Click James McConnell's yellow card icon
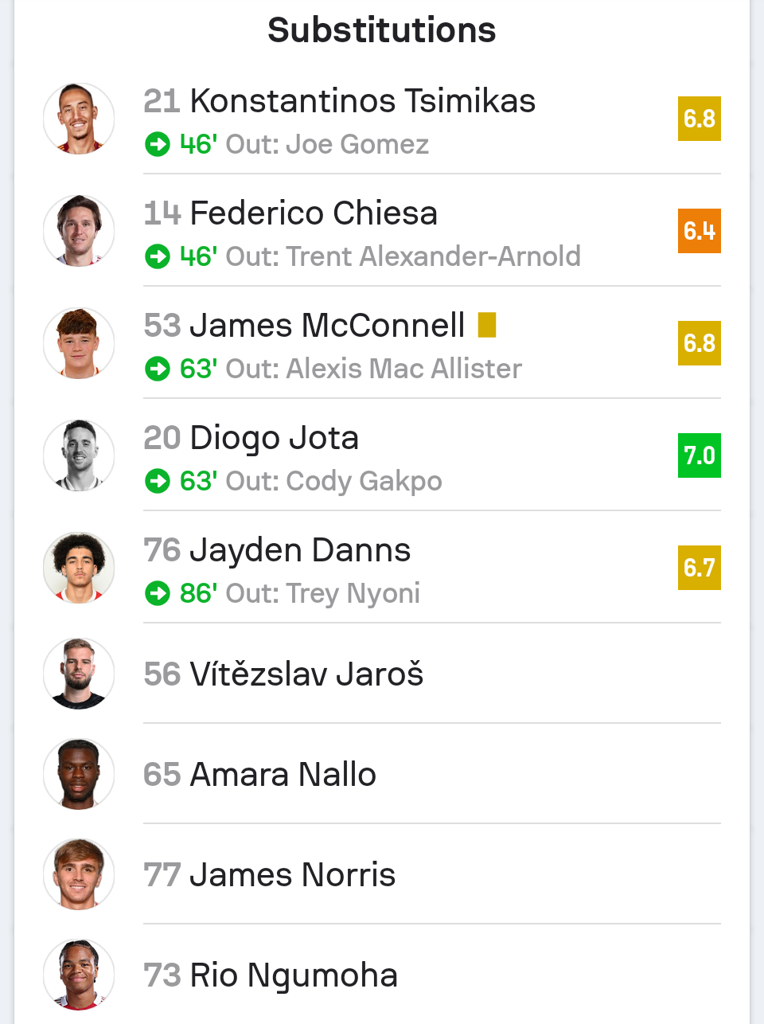Screen dimensions: 764x1024 click(x=487, y=325)
